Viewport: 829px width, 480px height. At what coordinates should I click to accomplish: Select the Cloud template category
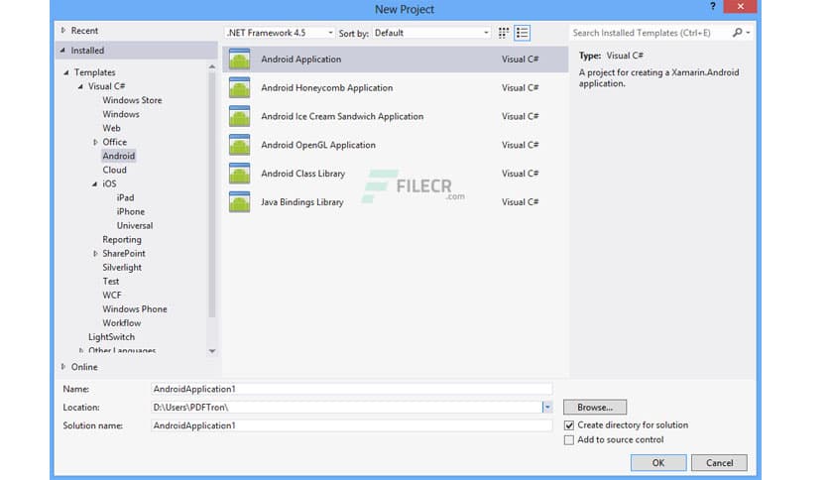115,170
